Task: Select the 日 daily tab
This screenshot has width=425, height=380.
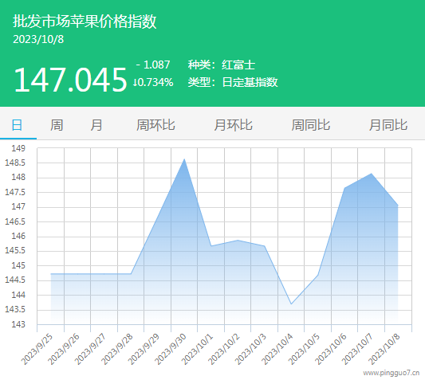Action: (17, 125)
